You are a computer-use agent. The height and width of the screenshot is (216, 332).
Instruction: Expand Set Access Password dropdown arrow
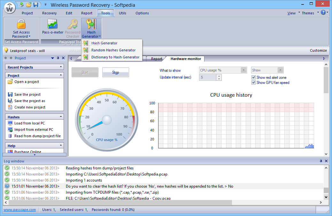tap(29, 36)
